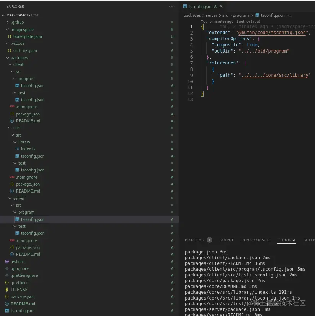The width and height of the screenshot is (315, 316).
Task: Click the problems count badge
Action: click(x=209, y=240)
